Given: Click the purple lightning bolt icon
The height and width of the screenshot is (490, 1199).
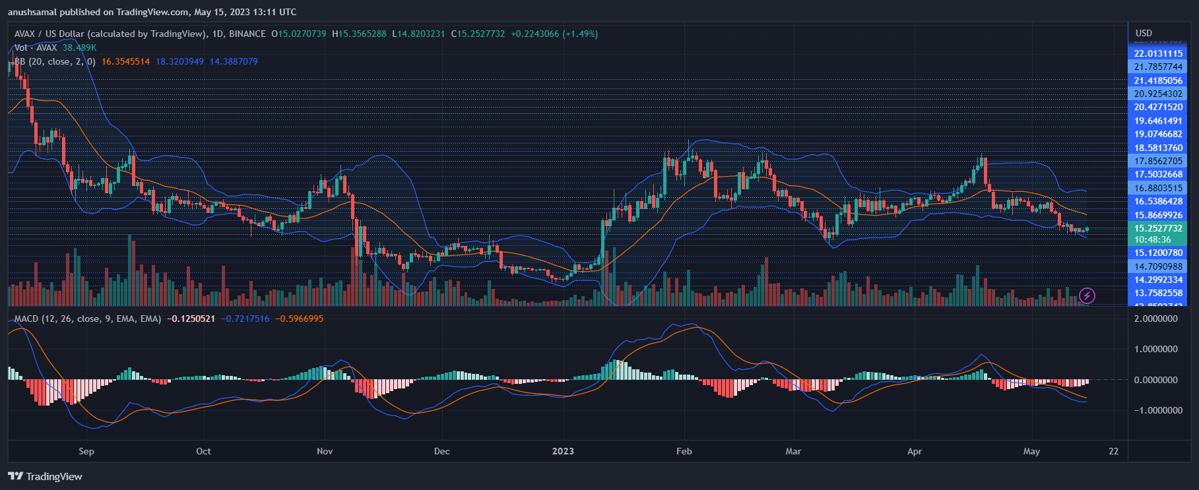Looking at the screenshot, I should [x=1087, y=295].
